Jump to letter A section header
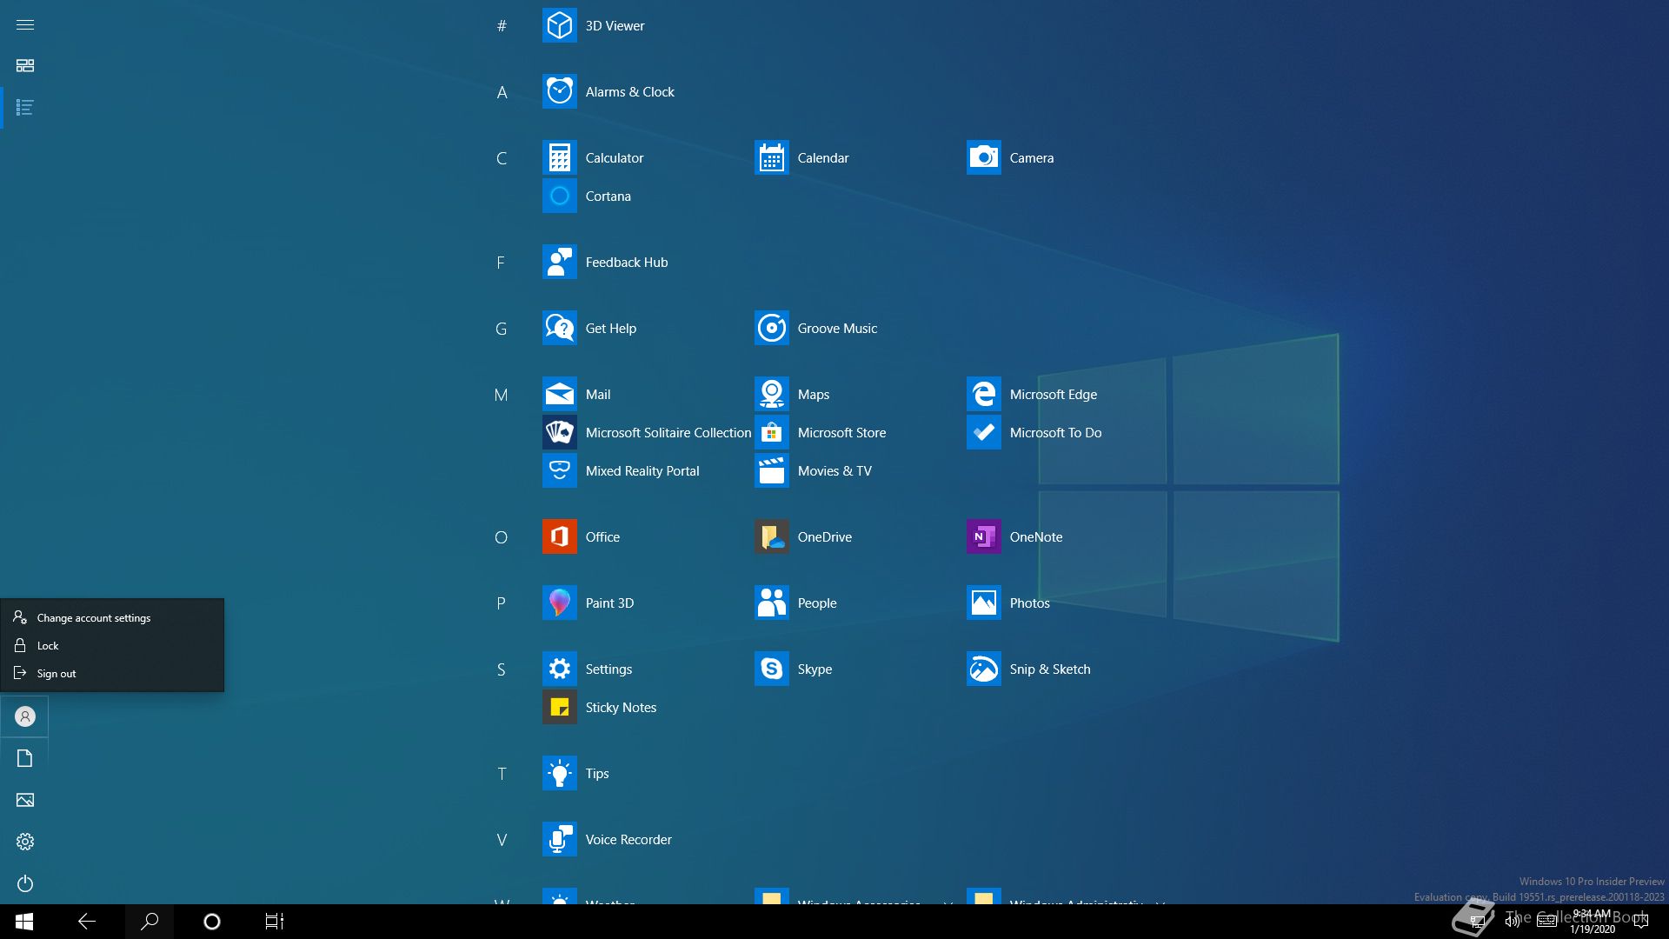 pyautogui.click(x=502, y=92)
